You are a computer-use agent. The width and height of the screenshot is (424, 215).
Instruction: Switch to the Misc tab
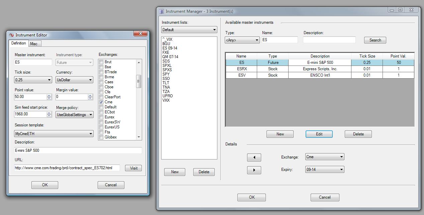tap(34, 44)
